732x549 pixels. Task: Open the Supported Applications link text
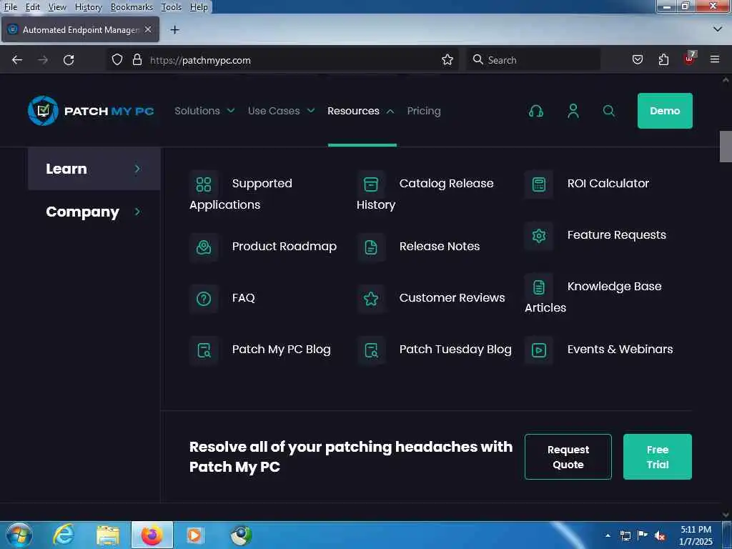coord(241,194)
